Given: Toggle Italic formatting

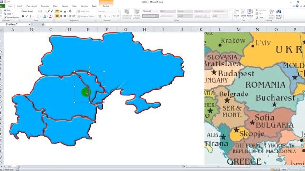Looking at the screenshot, I should (x=27, y=16).
